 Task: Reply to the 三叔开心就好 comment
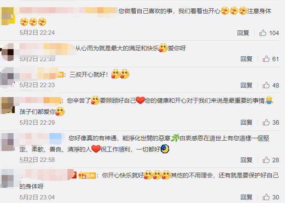pyautogui.click(x=246, y=85)
